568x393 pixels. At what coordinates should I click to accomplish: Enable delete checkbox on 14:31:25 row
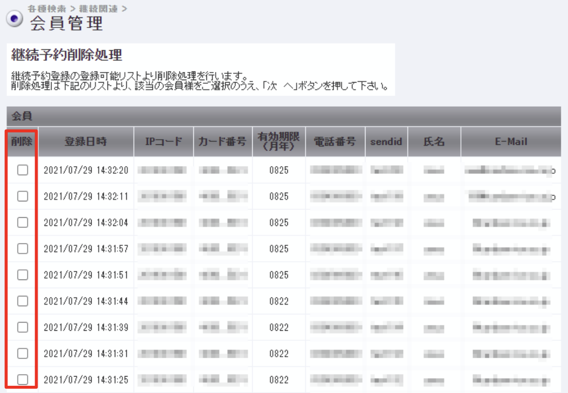pyautogui.click(x=23, y=379)
